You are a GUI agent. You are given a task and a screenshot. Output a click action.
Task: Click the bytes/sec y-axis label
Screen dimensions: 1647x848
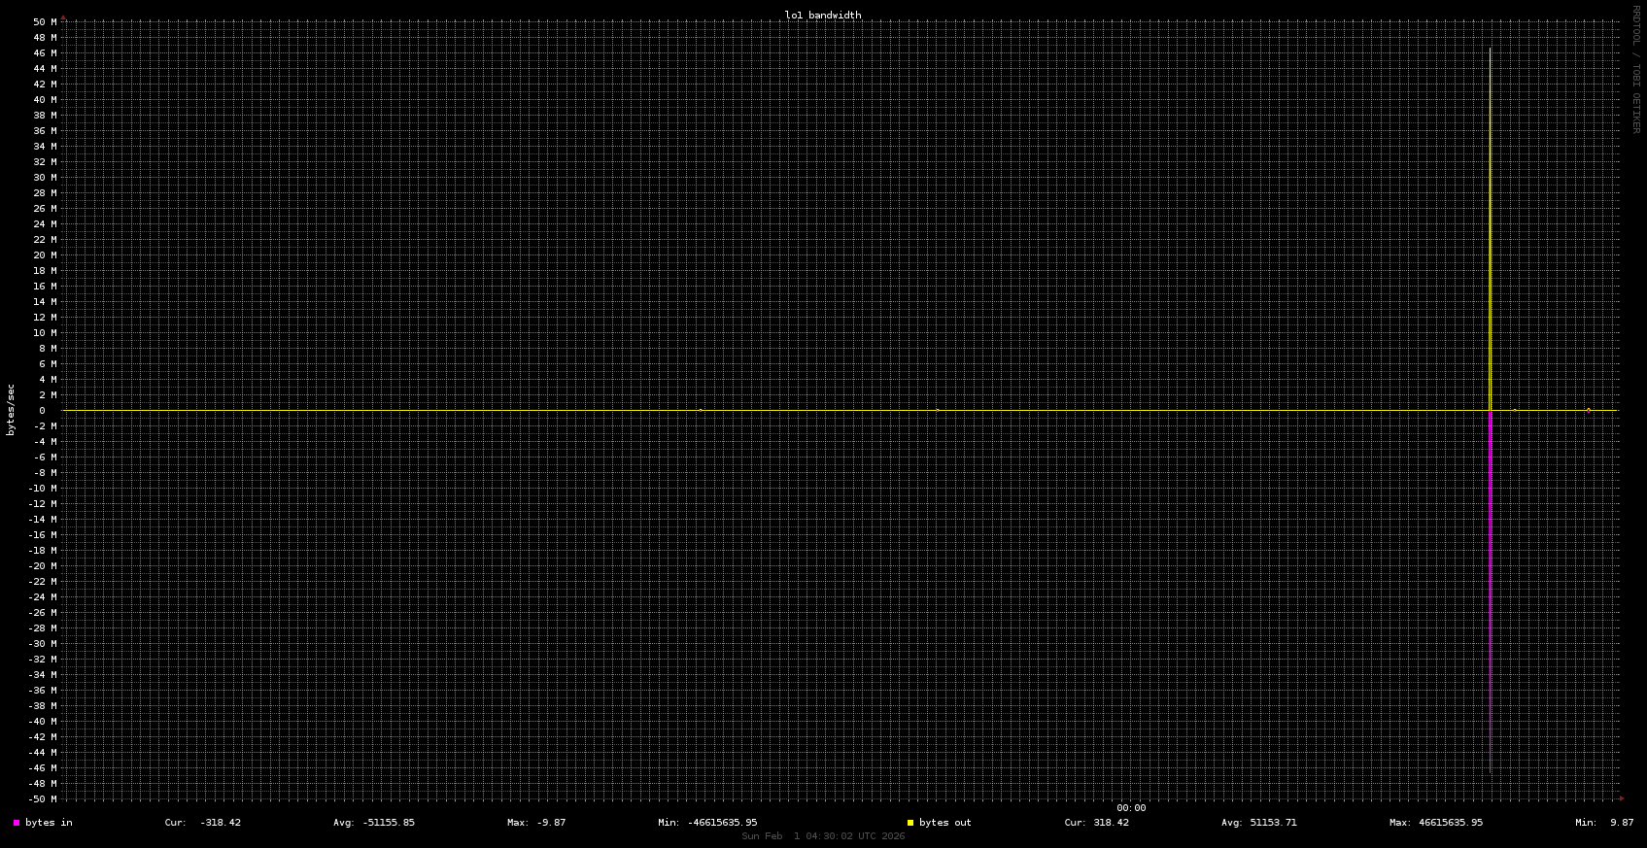(x=11, y=410)
